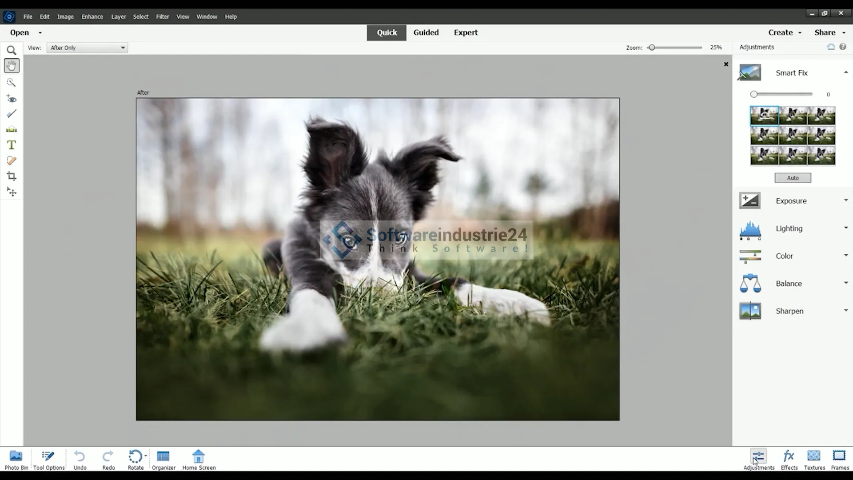Select the Quick Selection tool

pos(12,83)
